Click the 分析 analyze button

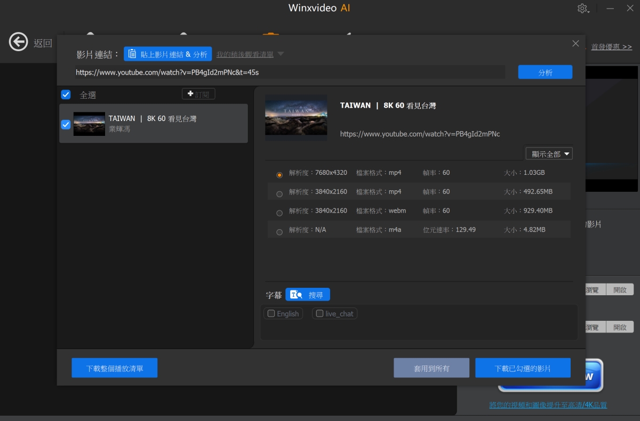(x=545, y=72)
